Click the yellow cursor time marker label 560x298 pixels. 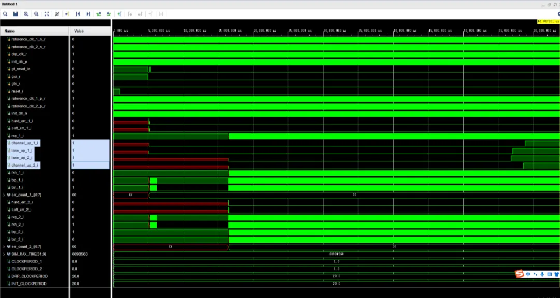tap(549, 21)
